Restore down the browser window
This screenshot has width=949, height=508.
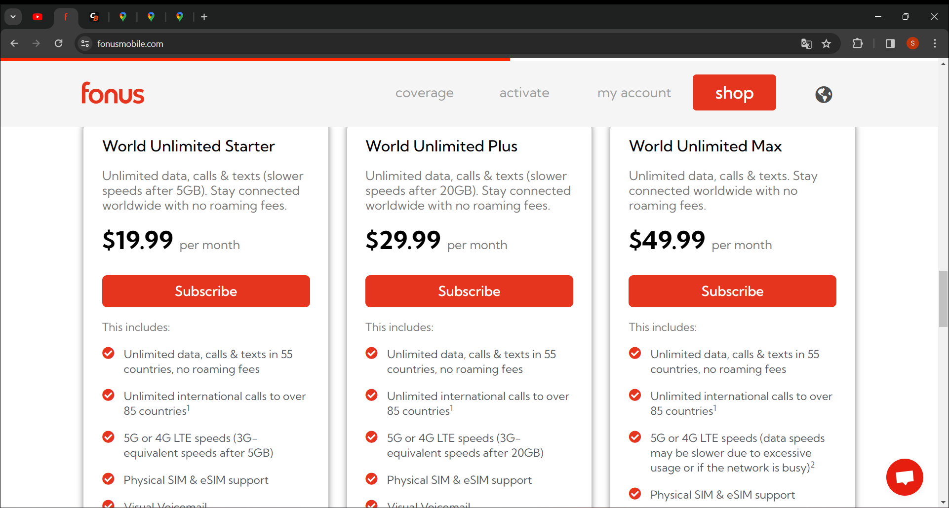click(x=906, y=17)
